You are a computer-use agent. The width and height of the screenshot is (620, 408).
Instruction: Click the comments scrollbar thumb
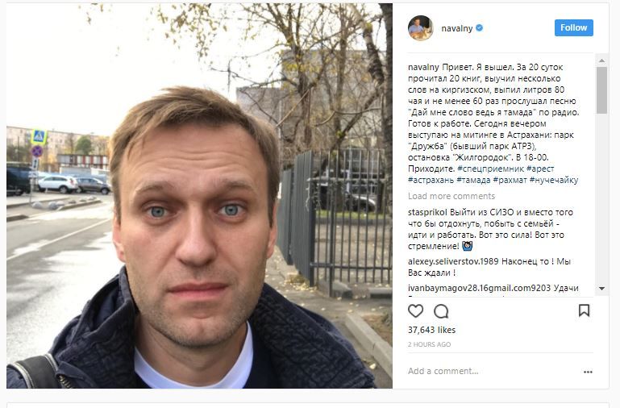pyautogui.click(x=601, y=90)
